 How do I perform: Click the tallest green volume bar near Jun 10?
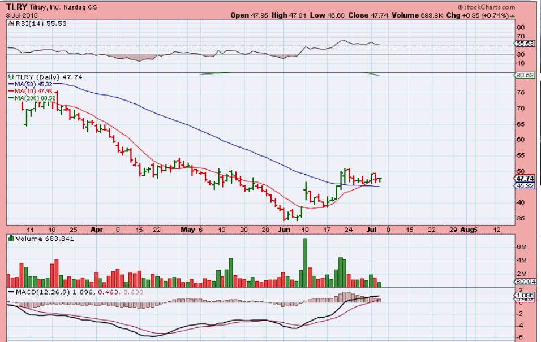[x=305, y=263]
